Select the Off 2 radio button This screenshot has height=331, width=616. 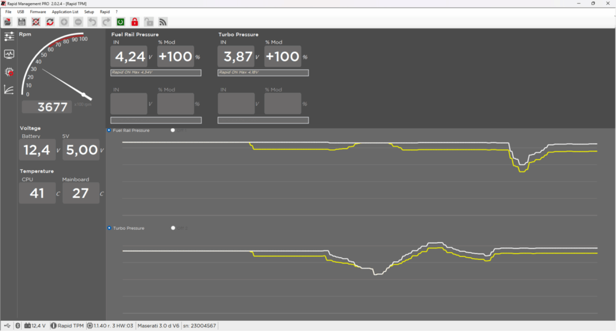tap(173, 228)
